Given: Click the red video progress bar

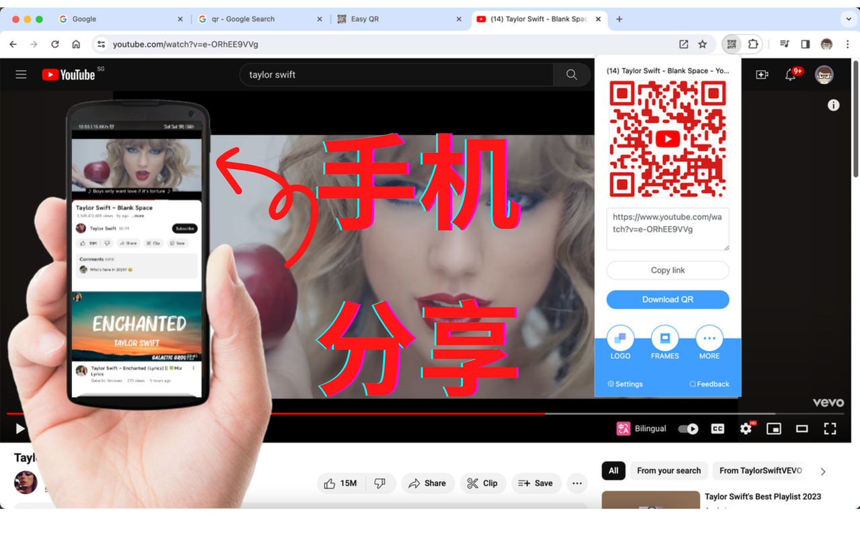Looking at the screenshot, I should (x=269, y=413).
